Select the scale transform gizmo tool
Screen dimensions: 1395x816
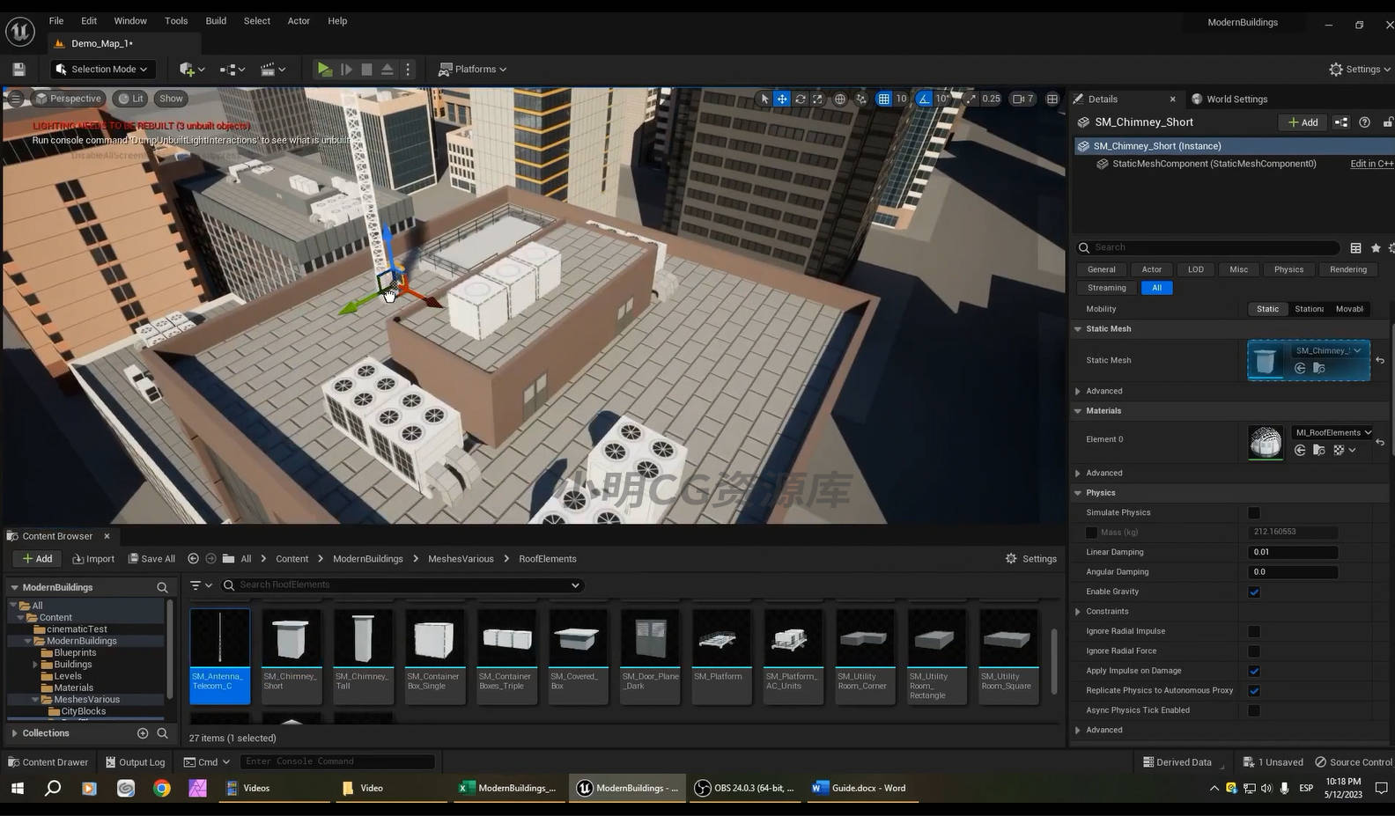coord(817,99)
